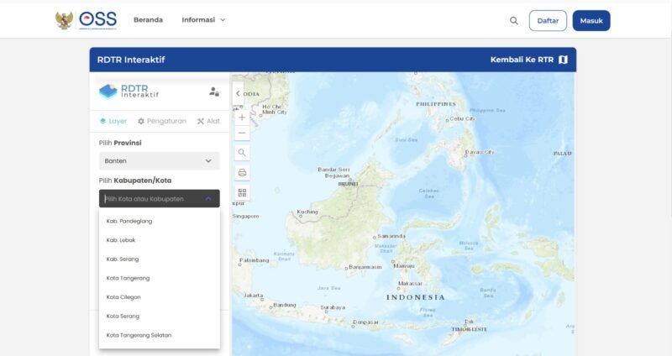Click Banjarmasin label on the map
Screen dimensions: 672x356
click(365, 267)
